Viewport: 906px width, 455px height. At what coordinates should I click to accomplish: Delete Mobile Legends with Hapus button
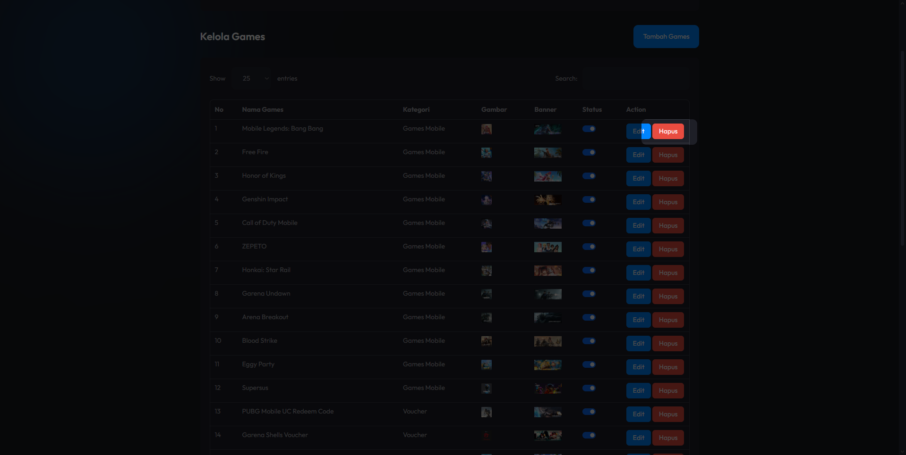click(668, 131)
